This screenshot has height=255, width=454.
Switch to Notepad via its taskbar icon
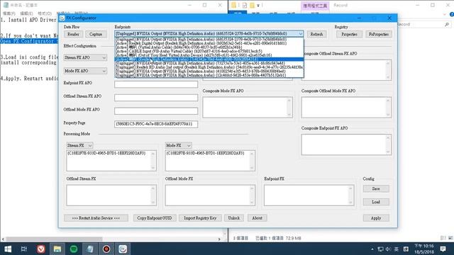click(x=90, y=249)
